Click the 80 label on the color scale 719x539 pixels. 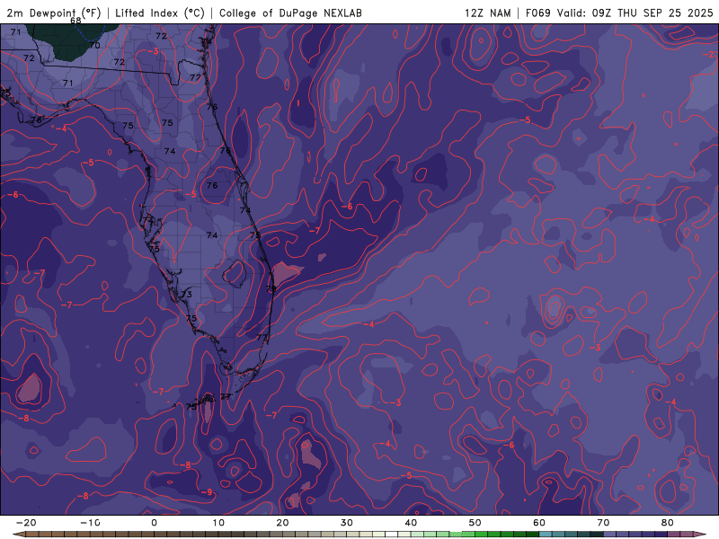pyautogui.click(x=668, y=523)
